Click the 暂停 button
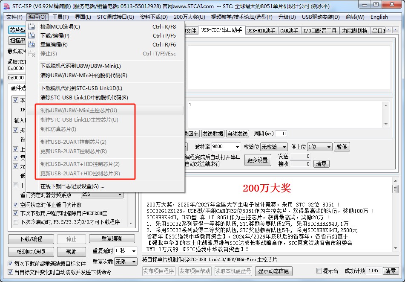 [342, 147]
